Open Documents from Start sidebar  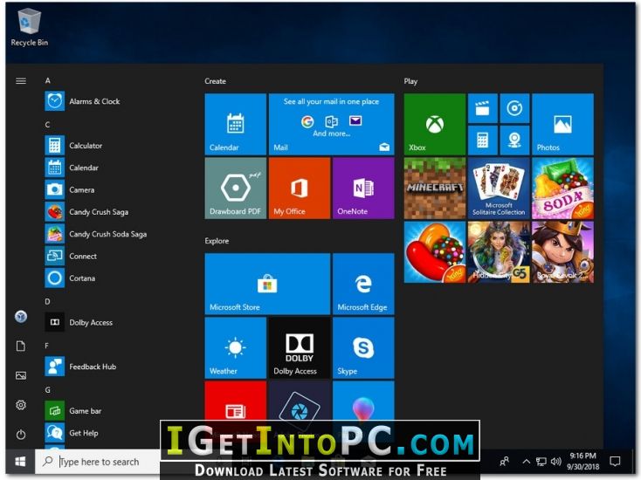click(x=21, y=346)
